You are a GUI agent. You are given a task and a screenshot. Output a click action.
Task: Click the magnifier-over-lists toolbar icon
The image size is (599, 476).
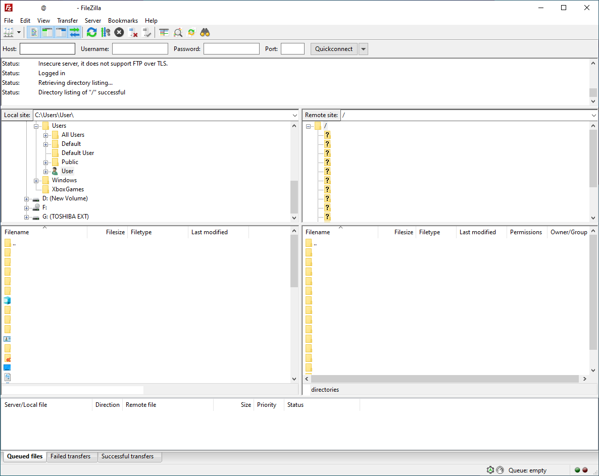178,32
